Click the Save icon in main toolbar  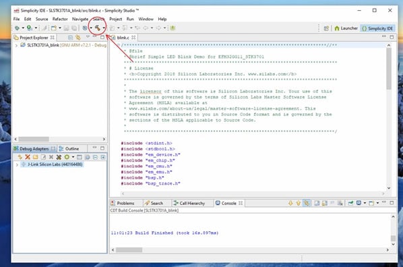[x=66, y=28]
